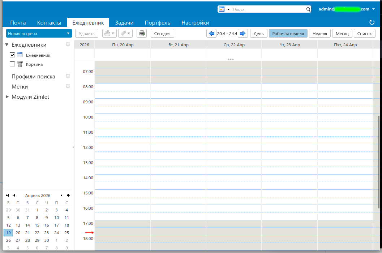Screen dimensions: 382x253
Task: Switch to Рабочая неделя view
Action: click(288, 34)
